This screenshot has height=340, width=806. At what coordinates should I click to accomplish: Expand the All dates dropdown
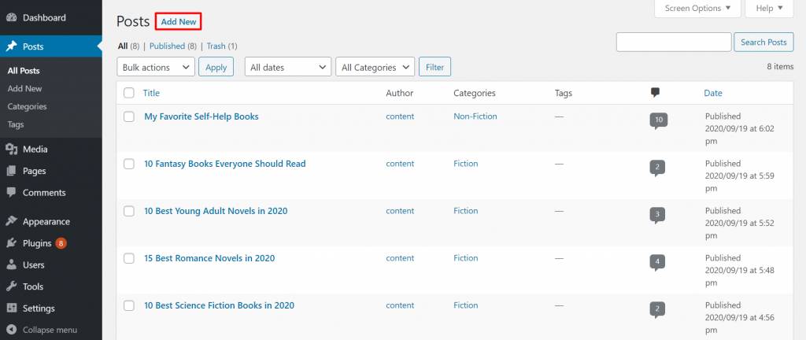pyautogui.click(x=287, y=68)
